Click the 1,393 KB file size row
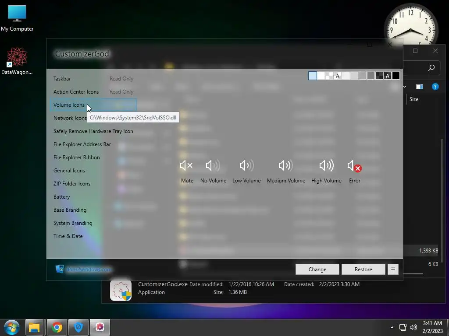Screen dimensions: 449x336 point(428,251)
